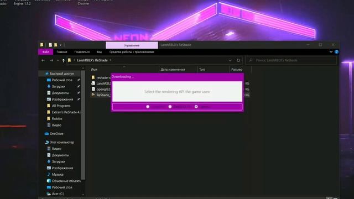Screen dimensions: 354x199
Task: Go up one folder level
Action: (64, 60)
